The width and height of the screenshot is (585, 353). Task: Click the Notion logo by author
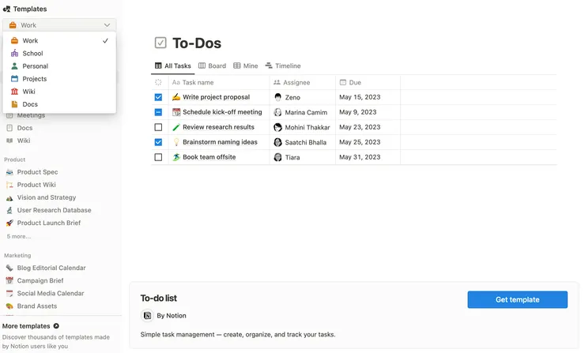(x=147, y=315)
